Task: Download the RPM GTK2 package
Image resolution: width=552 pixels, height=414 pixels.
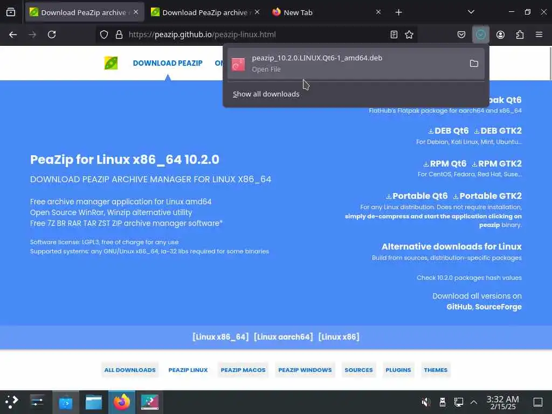Action: point(496,163)
